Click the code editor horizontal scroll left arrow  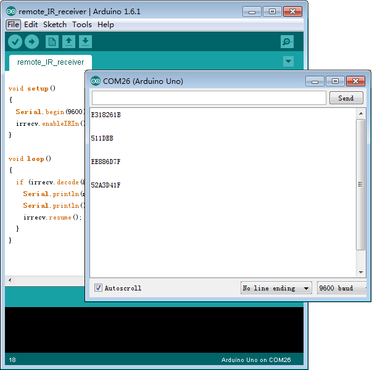[x=10, y=280]
